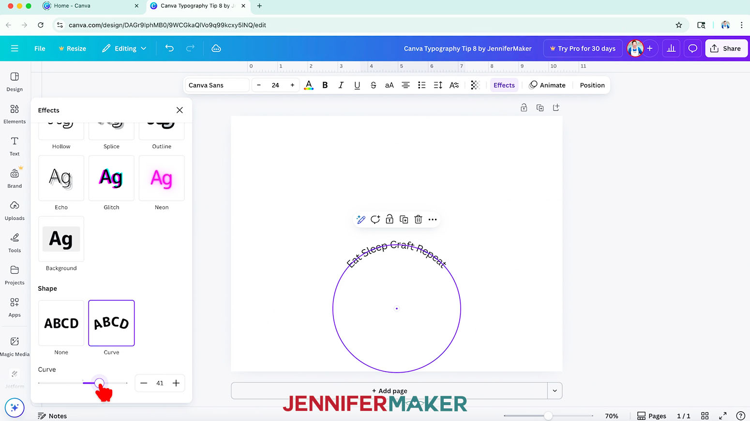This screenshot has height=421, width=750.
Task: Duplicate element from floating toolbar
Action: (x=404, y=220)
